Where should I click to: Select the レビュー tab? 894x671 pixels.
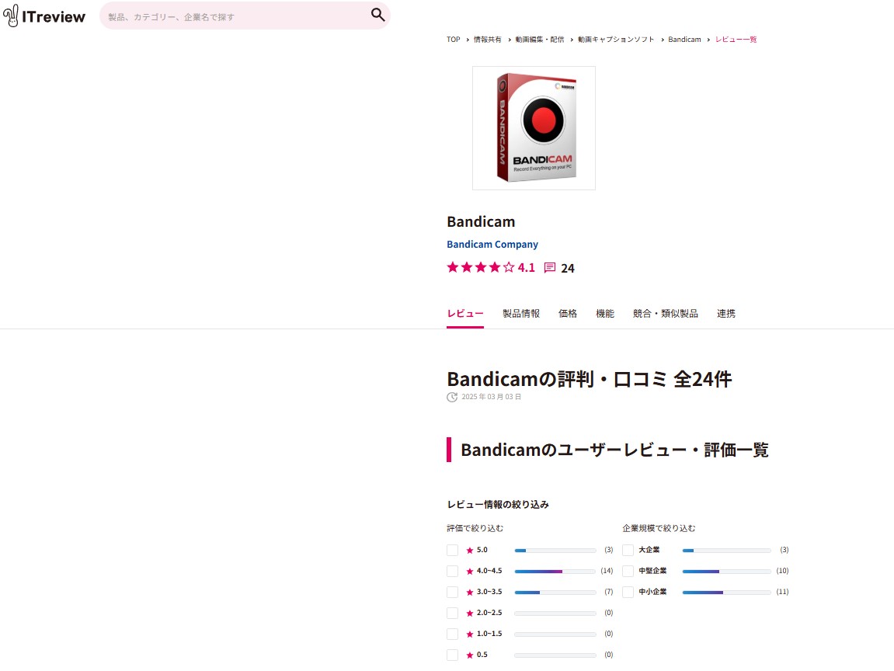tap(465, 314)
